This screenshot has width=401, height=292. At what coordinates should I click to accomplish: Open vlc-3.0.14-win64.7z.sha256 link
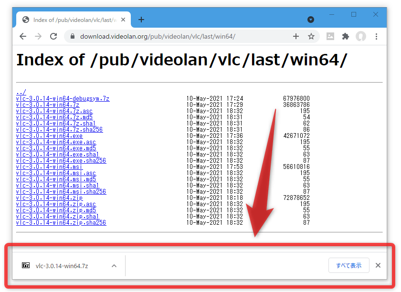[x=59, y=129]
